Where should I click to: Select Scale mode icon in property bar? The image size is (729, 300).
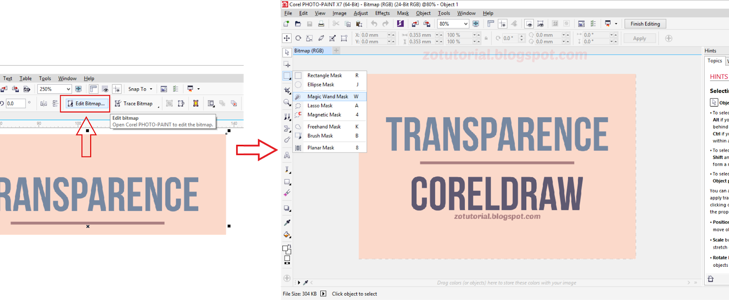pos(309,38)
